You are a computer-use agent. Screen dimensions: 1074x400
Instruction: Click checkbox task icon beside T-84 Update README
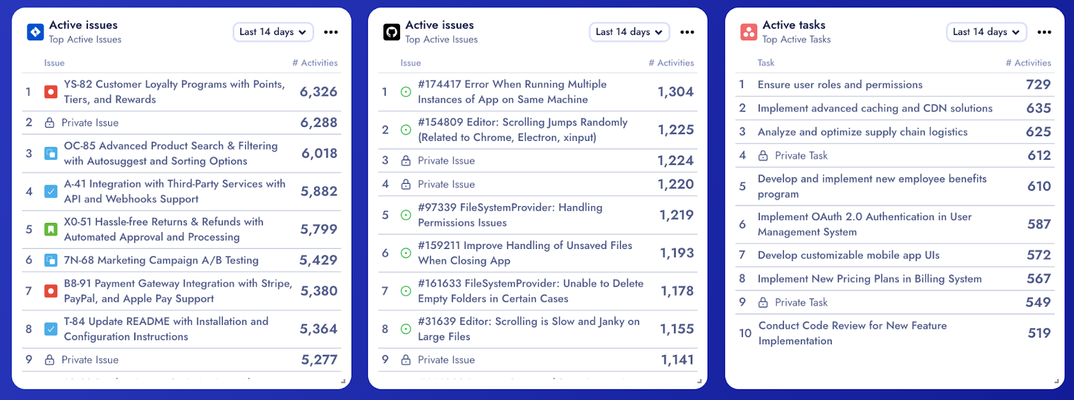tap(50, 329)
